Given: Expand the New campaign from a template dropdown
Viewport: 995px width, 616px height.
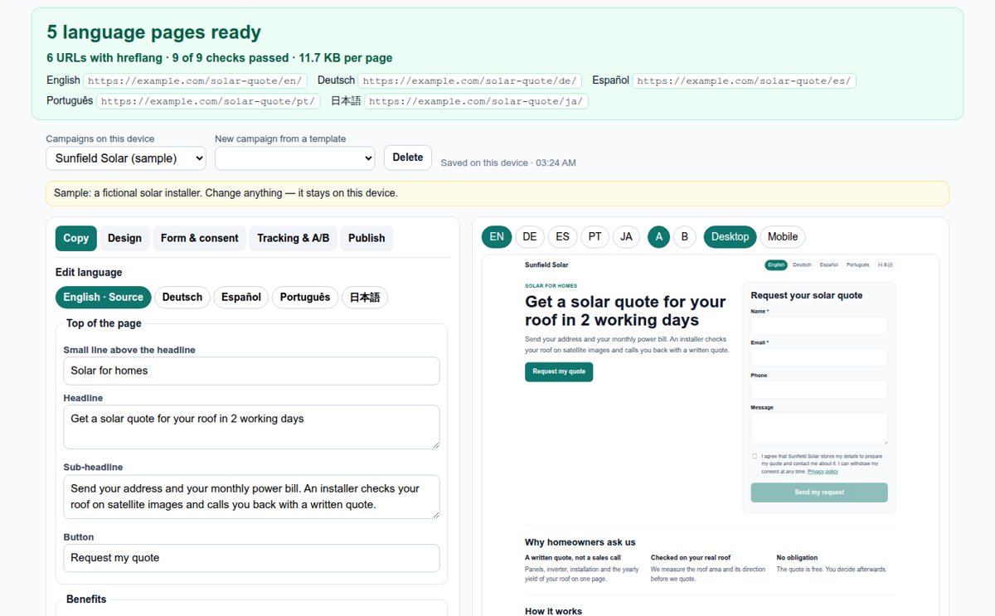Looking at the screenshot, I should pos(294,158).
